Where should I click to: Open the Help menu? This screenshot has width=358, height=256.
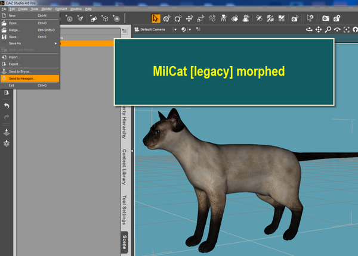(x=88, y=9)
